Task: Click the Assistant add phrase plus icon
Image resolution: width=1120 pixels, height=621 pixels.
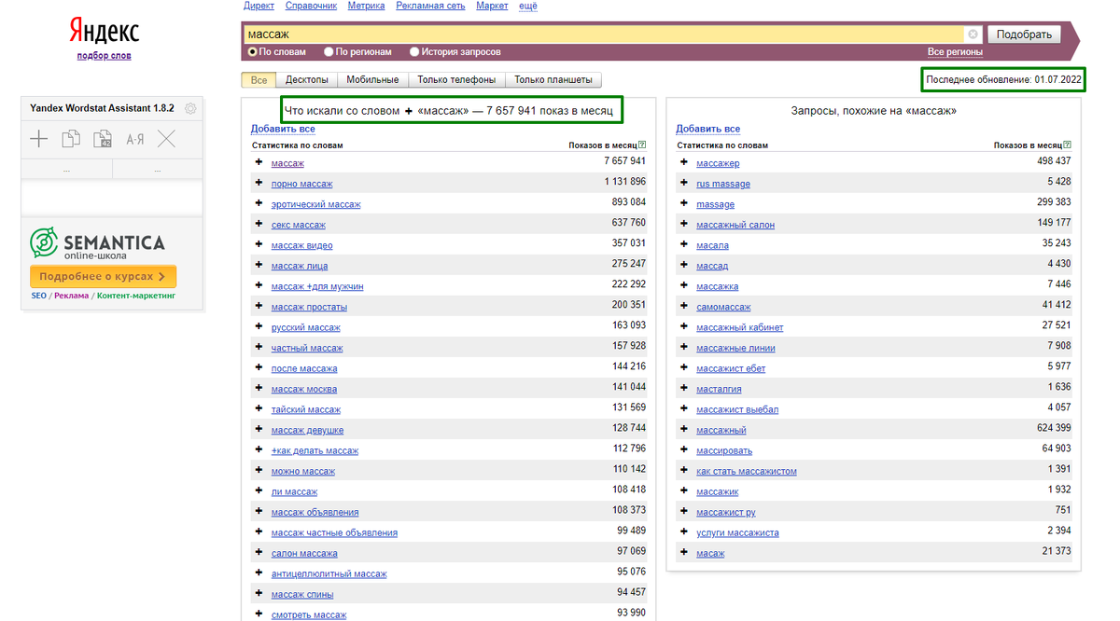Action: [38, 140]
